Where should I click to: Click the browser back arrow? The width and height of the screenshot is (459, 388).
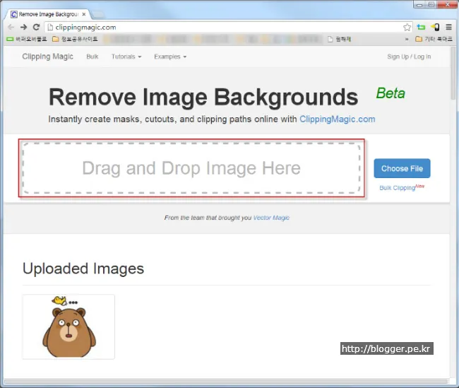pyautogui.click(x=11, y=27)
